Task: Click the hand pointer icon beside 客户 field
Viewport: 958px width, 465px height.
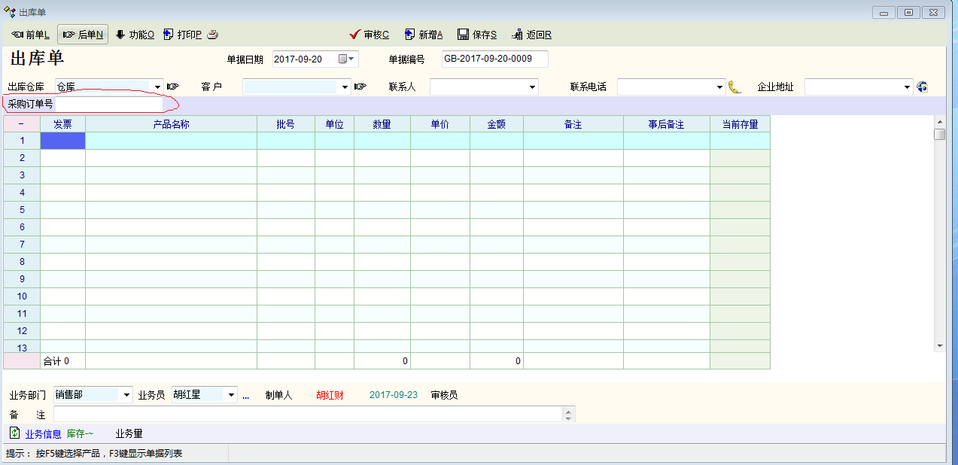Action: point(360,87)
